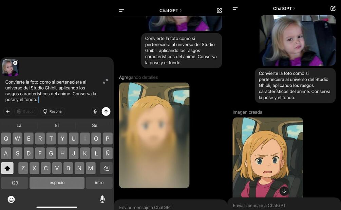Viewport: 341px width, 210px height.
Task: Remove the attached photo using the X badge
Action: tap(15, 63)
